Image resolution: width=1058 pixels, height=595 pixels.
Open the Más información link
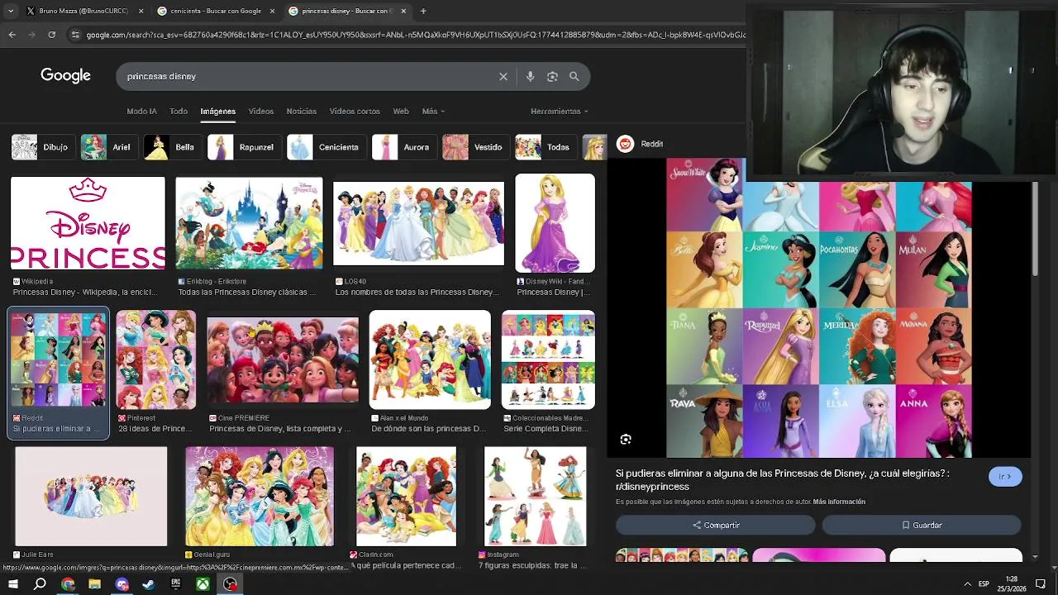pyautogui.click(x=839, y=502)
